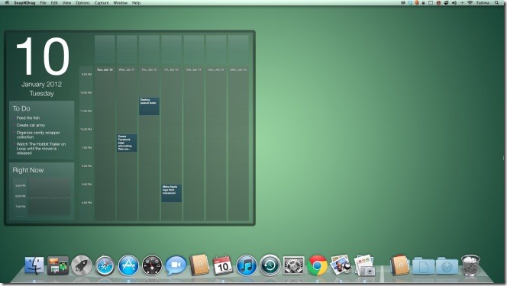The image size is (507, 286).
Task: Check off the "Feed the fish" to-do
Action: (14, 117)
